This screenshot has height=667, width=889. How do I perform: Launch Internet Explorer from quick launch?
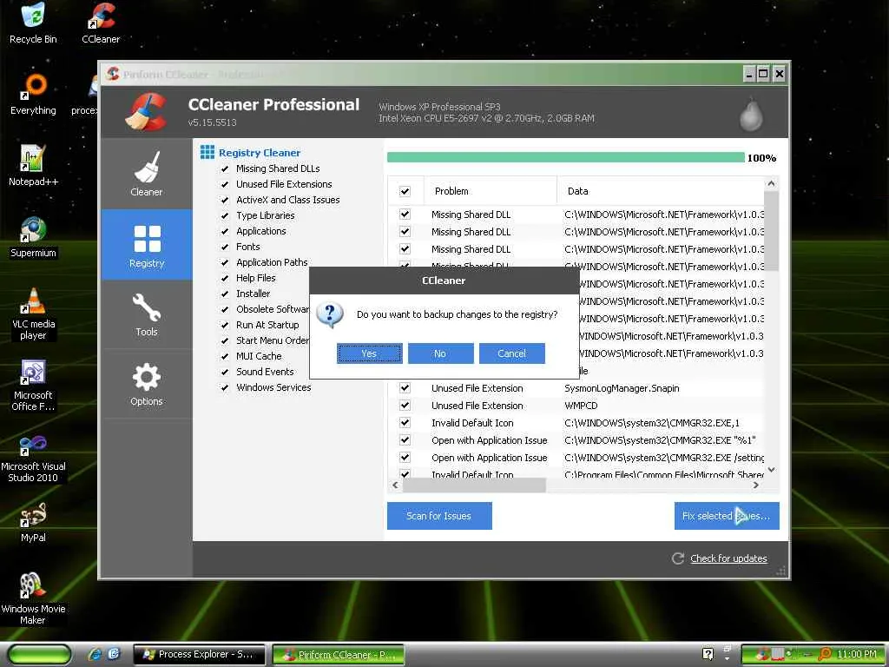click(95, 654)
